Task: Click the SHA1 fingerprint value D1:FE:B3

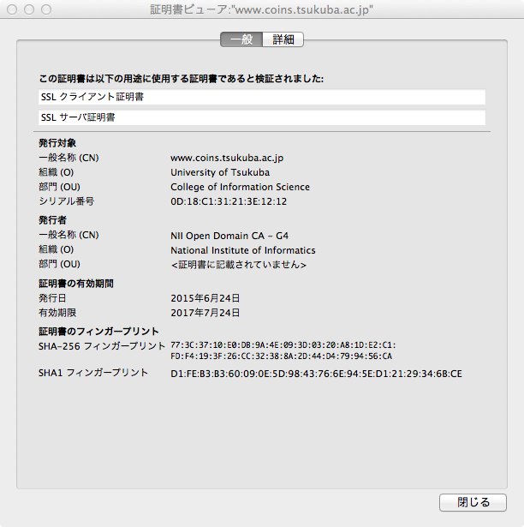Action: click(316, 374)
